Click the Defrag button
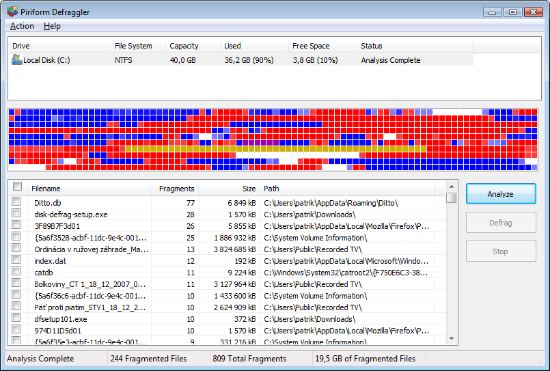The image size is (550, 371). (x=501, y=223)
